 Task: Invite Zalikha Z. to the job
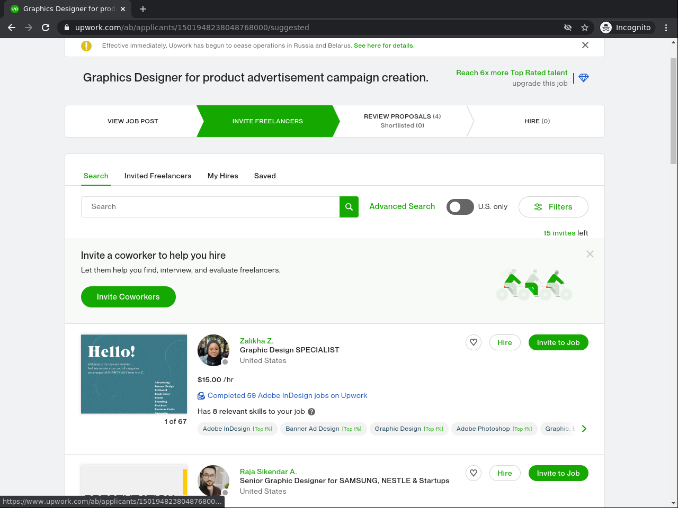tap(558, 342)
